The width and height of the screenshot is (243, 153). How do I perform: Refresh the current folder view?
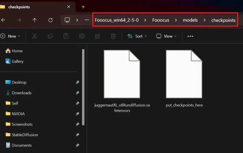pos(50,20)
